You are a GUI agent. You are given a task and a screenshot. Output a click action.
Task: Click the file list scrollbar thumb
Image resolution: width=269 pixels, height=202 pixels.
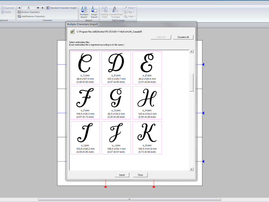[191, 83]
